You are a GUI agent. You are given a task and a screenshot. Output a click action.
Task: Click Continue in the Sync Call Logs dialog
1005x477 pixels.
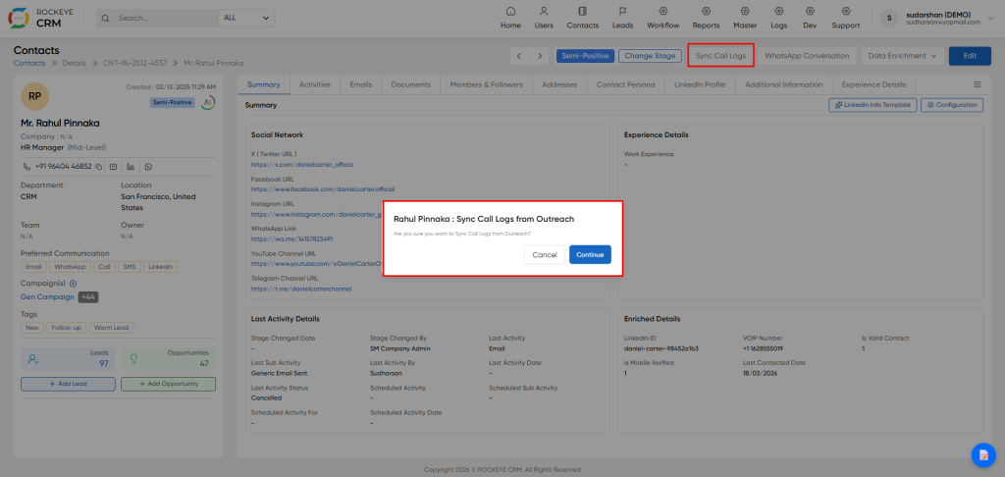tap(590, 254)
